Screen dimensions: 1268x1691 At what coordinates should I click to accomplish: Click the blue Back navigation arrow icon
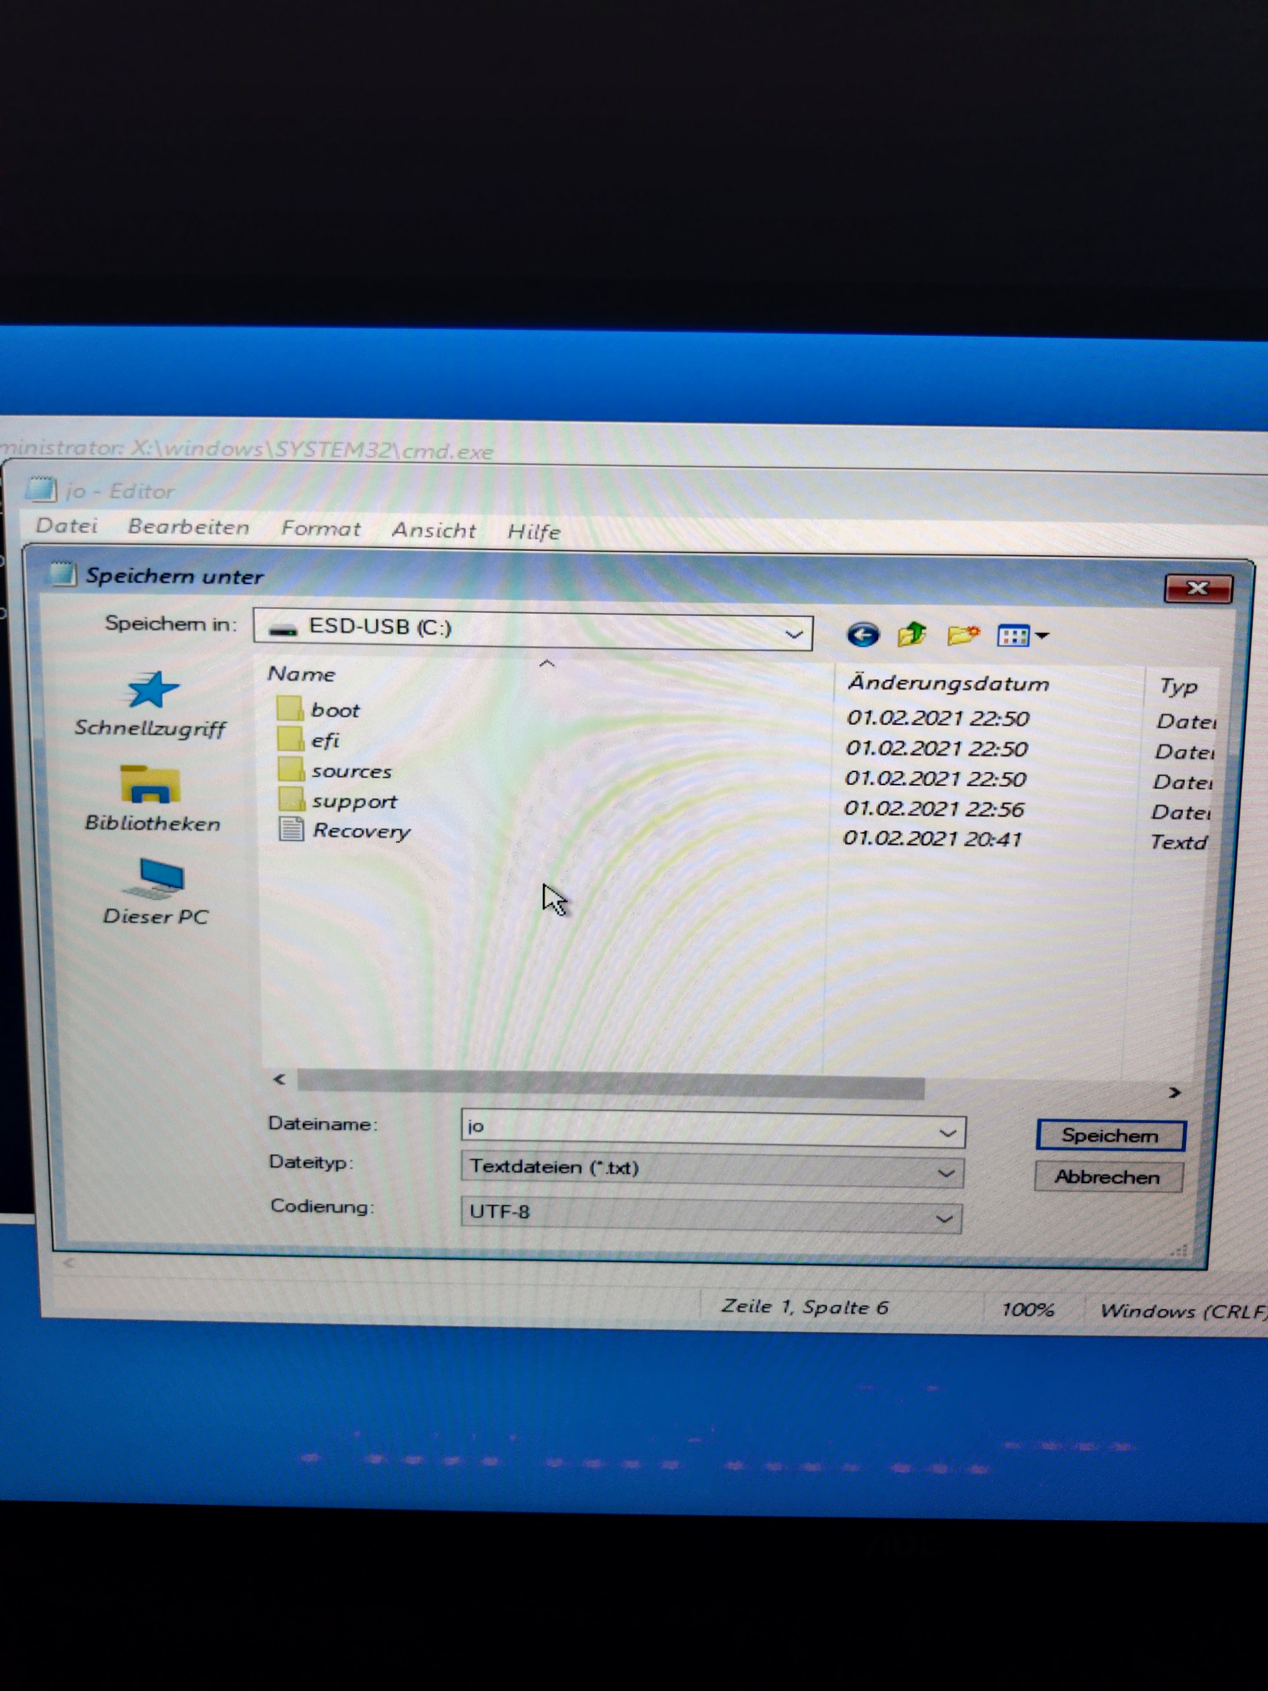863,635
